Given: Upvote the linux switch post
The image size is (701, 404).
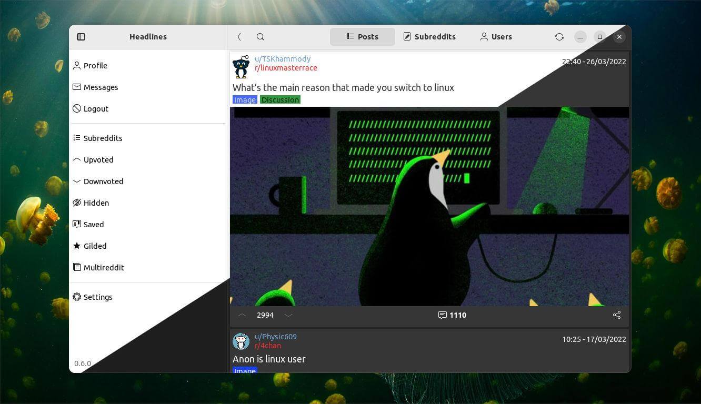Looking at the screenshot, I should coord(242,315).
